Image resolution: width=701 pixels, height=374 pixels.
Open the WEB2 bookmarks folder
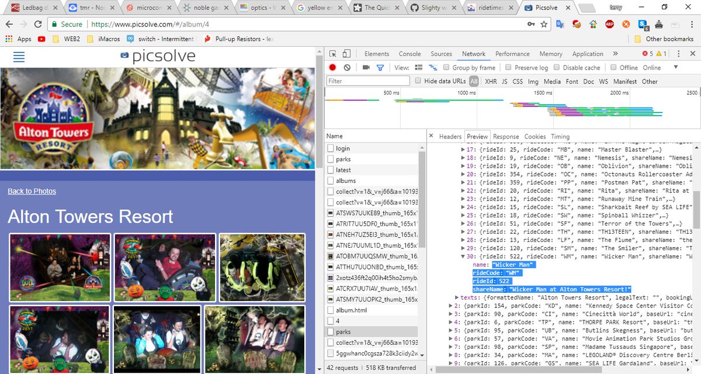click(x=67, y=39)
